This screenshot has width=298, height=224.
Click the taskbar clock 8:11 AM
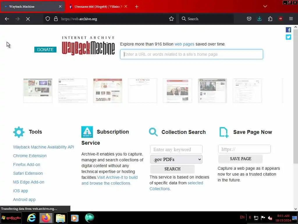pyautogui.click(x=283, y=216)
